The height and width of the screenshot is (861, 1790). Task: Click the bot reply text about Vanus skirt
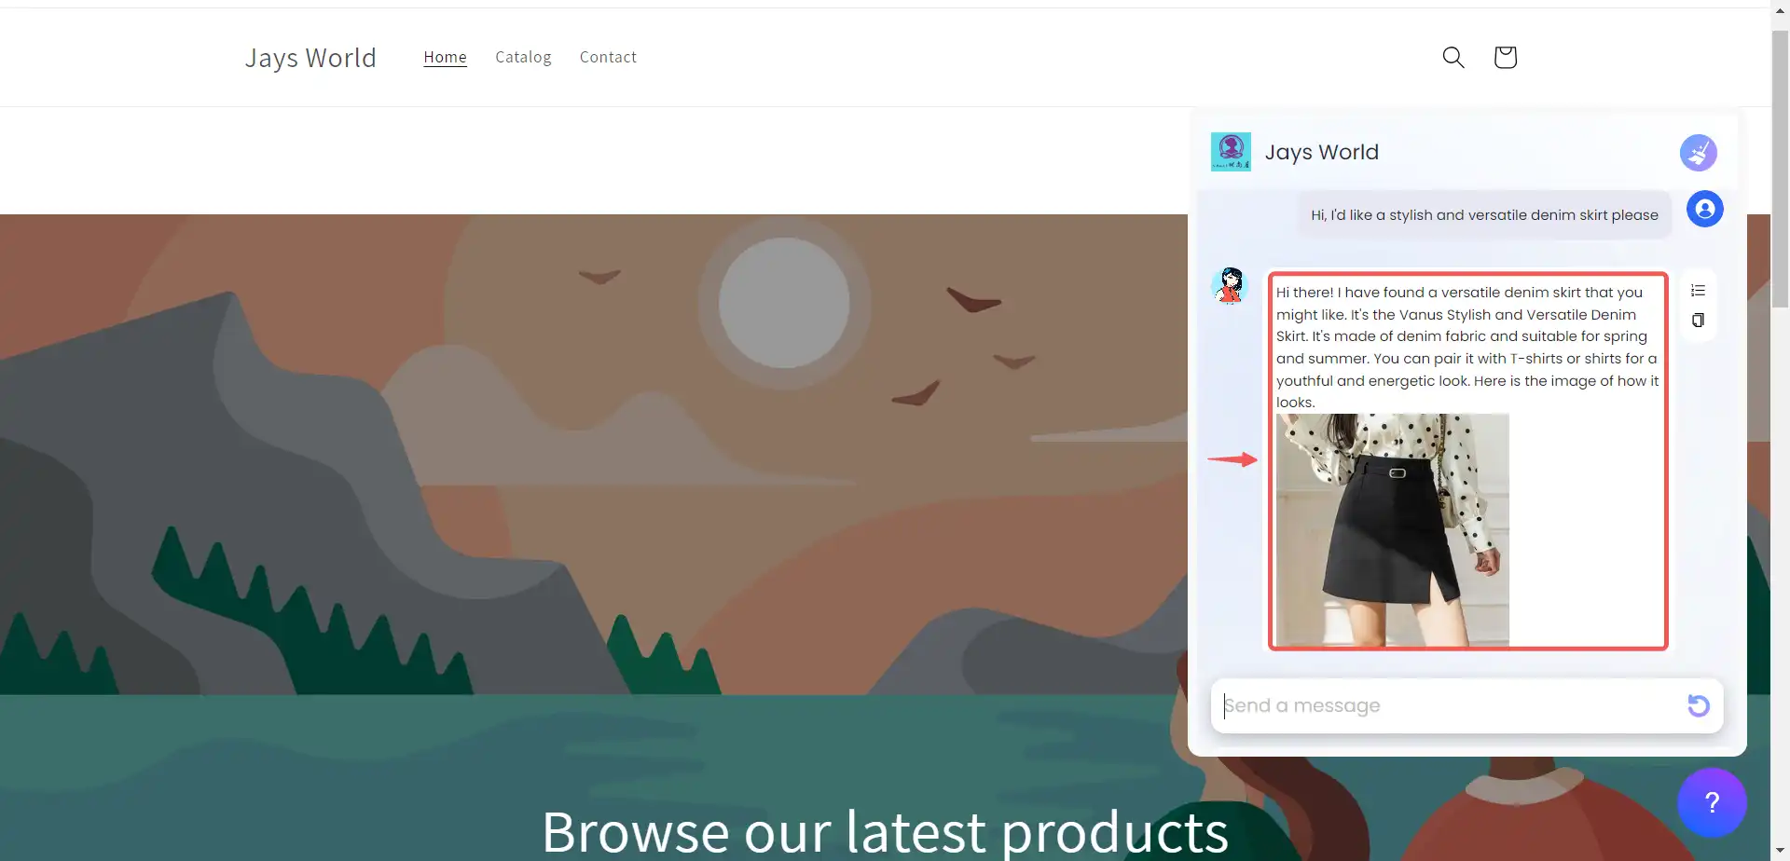pos(1466,347)
